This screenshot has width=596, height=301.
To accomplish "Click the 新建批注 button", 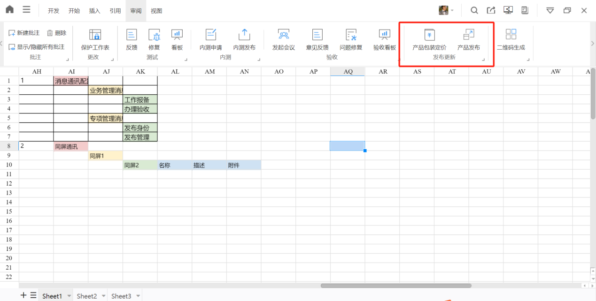I will (x=24, y=33).
